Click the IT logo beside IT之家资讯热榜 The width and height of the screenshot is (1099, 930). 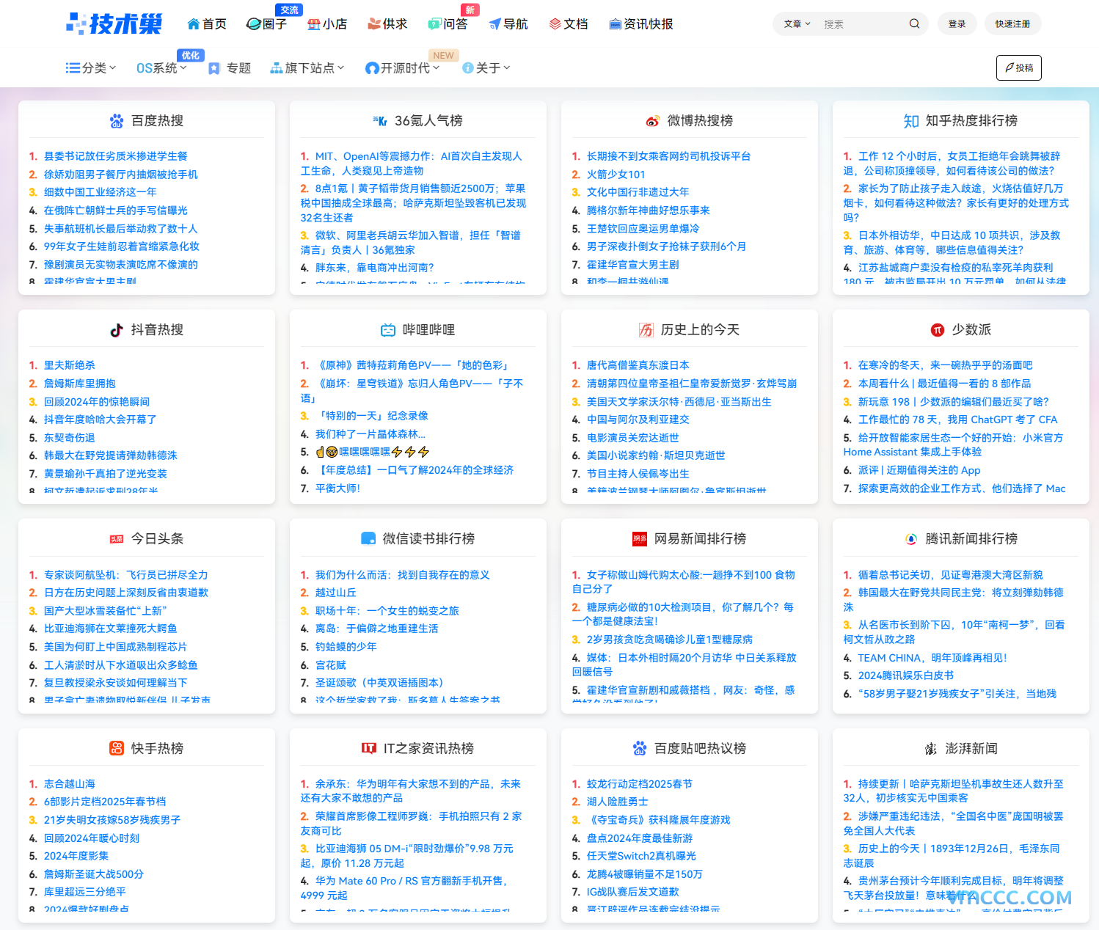[369, 748]
